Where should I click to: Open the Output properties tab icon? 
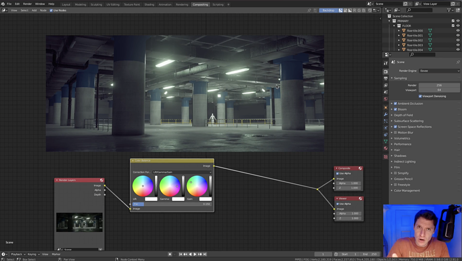point(386,79)
